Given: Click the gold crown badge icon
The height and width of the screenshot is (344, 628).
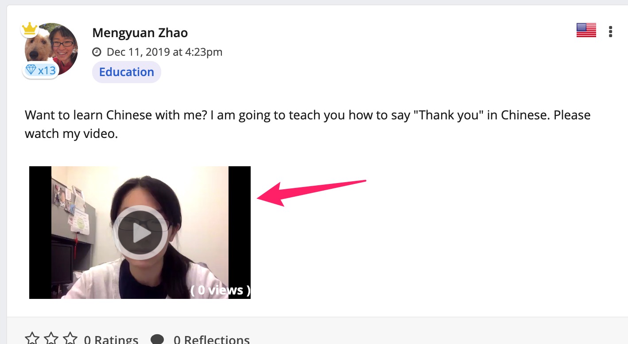Looking at the screenshot, I should [x=29, y=29].
